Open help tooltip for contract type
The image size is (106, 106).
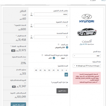[59, 44]
